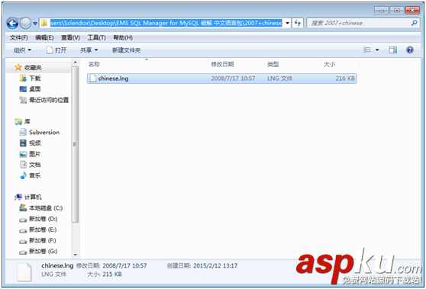Open the 查看(V) menu
Viewport: 426px width, 289px height.
tap(70, 37)
